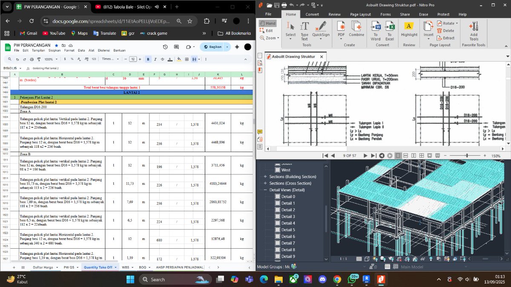
Task: Open the text color picker in Sheets
Action: pos(170,59)
